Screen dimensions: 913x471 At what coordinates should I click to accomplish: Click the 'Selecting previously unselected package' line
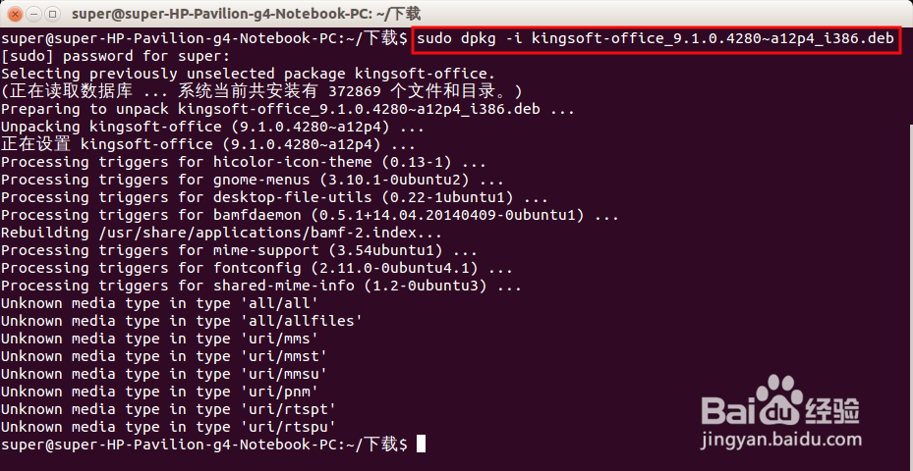tap(248, 74)
